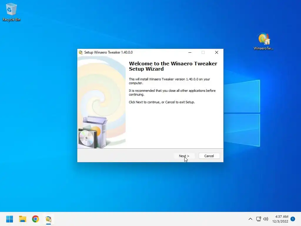Open File Explorer from the taskbar
Viewport: 301px width, 226px height.
22,219
